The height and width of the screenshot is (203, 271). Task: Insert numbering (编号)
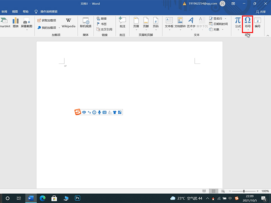(x=257, y=23)
